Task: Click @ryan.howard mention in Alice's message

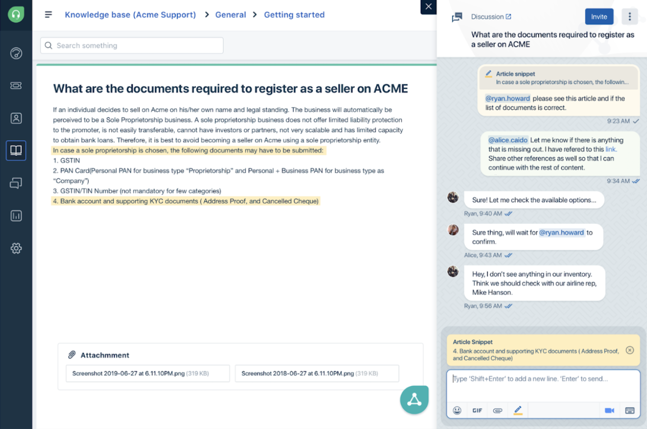Action: [x=562, y=232]
